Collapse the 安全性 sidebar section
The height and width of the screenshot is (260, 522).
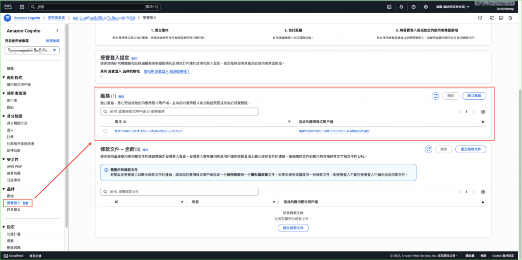(4, 160)
